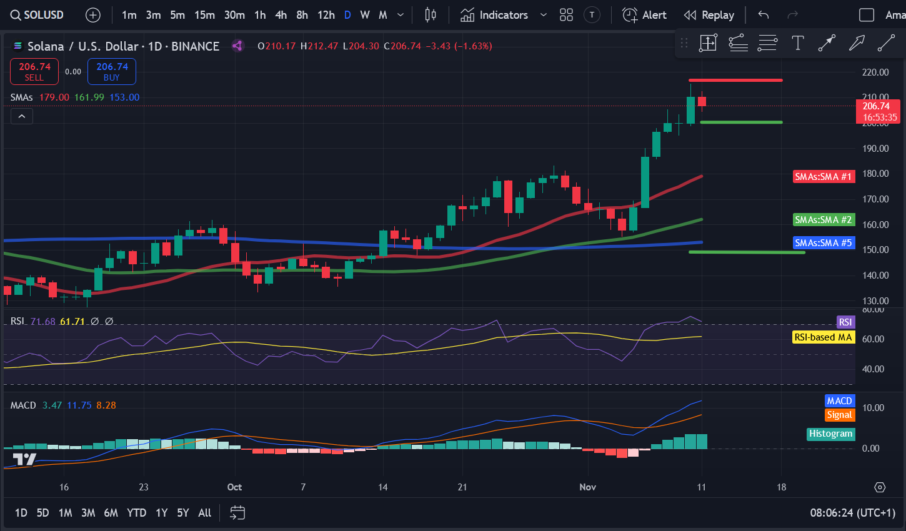
Task: Set range to 1Y
Action: pos(161,513)
